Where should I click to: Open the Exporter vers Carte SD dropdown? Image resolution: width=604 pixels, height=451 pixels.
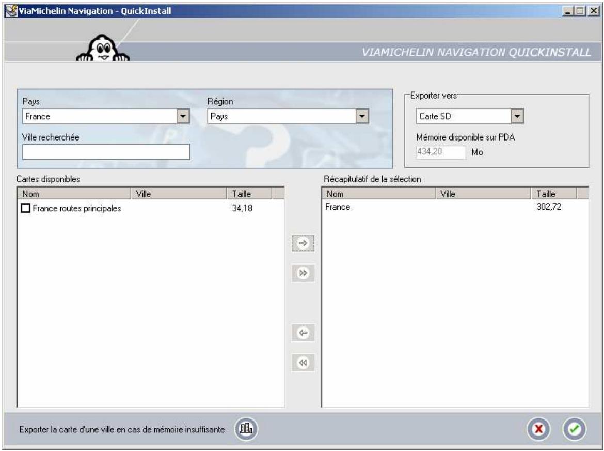pos(517,116)
